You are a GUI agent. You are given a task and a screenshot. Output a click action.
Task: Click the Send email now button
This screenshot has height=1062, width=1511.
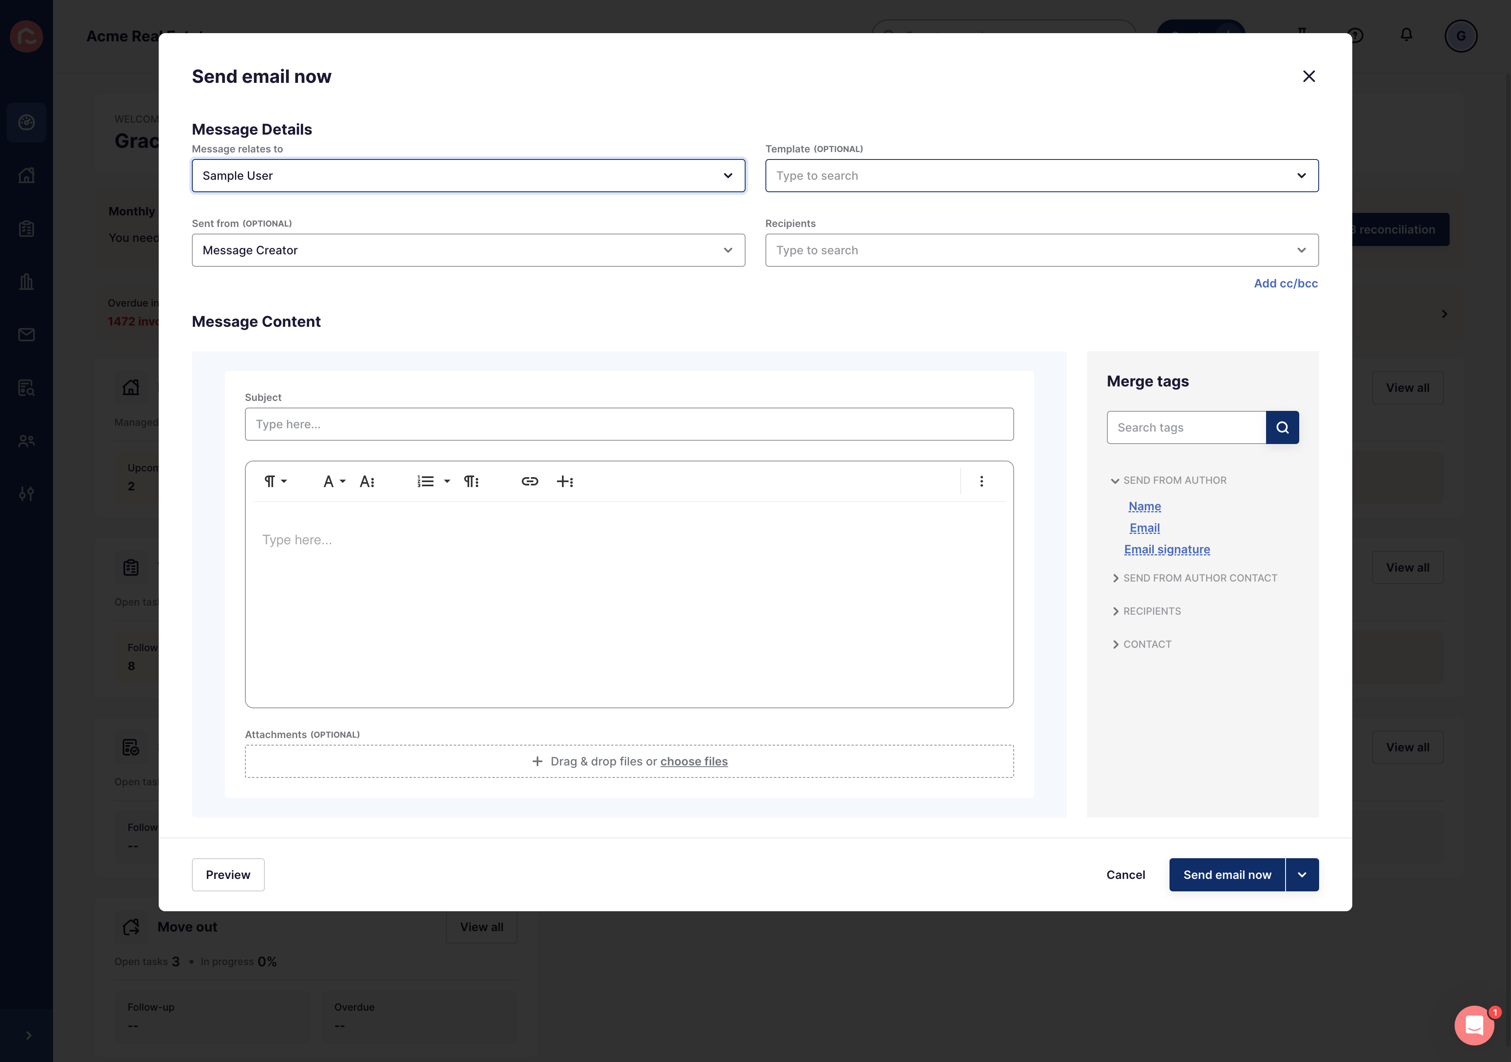click(x=1227, y=875)
